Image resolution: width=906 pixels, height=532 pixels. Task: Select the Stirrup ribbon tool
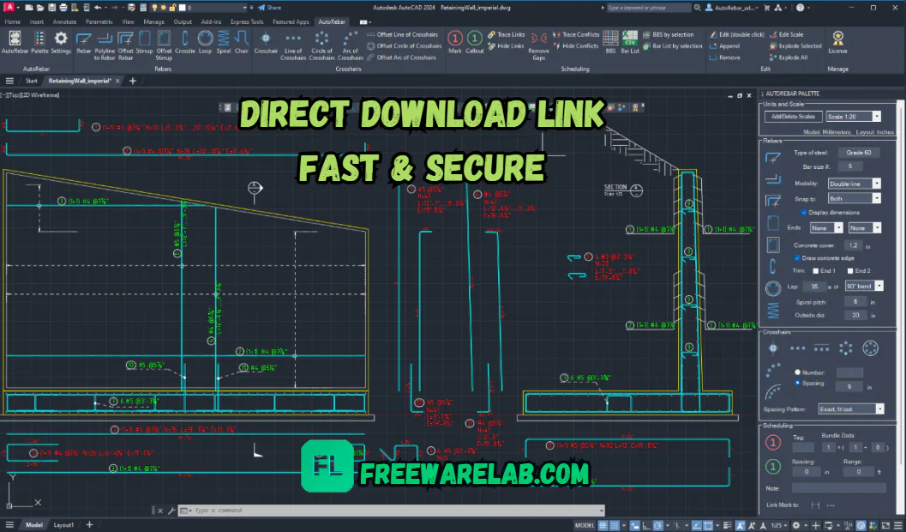[x=145, y=44]
